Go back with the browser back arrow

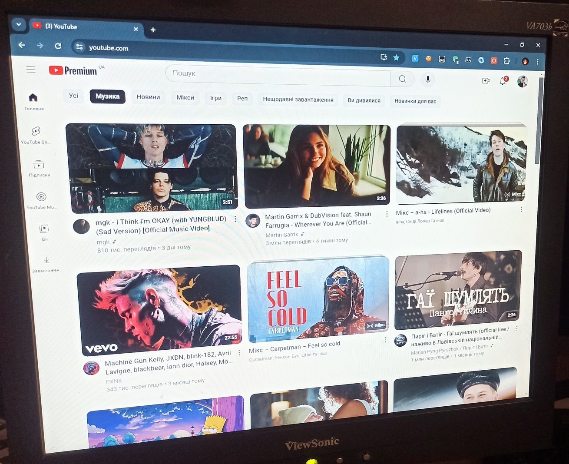22,45
